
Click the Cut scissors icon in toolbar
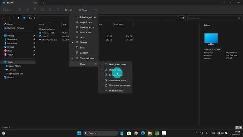point(20,10)
